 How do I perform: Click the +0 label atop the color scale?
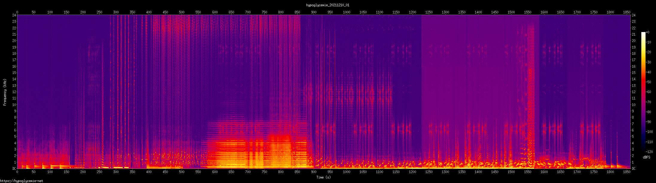(648, 32)
